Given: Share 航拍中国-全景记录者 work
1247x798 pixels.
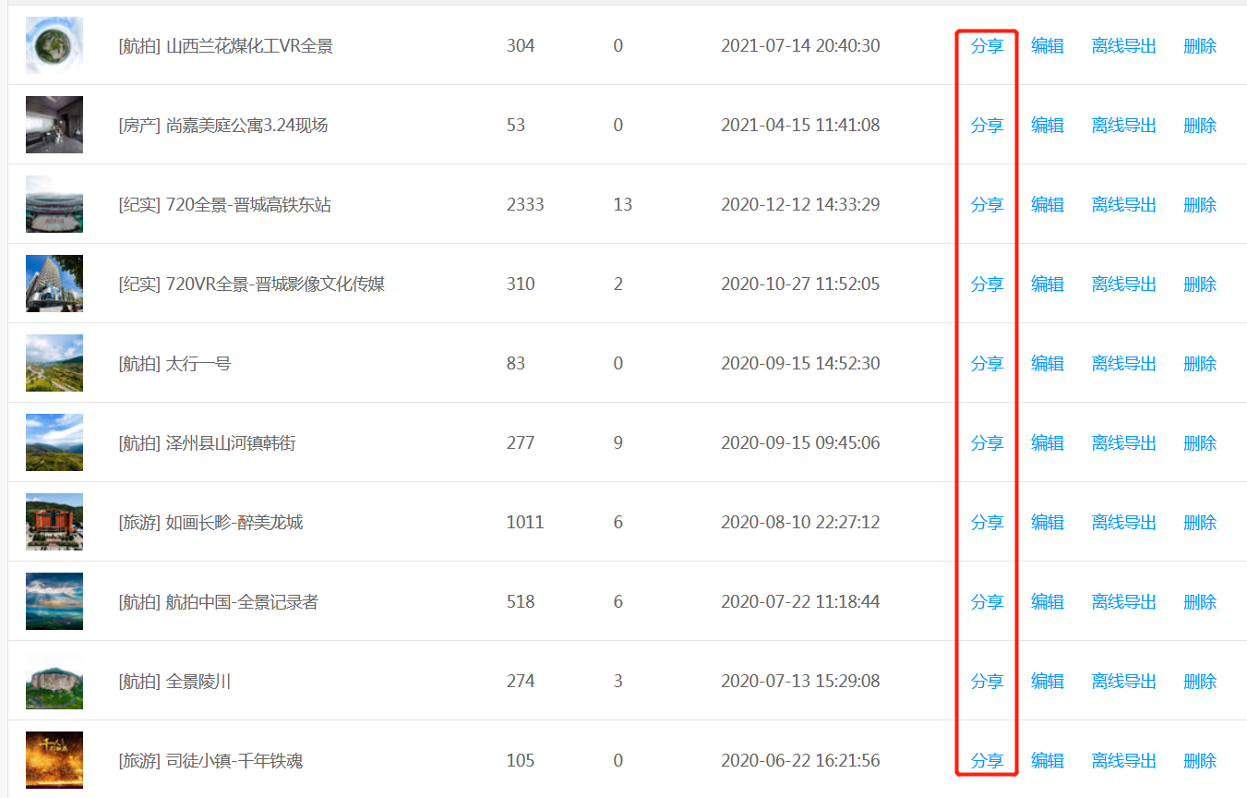Looking at the screenshot, I should pyautogui.click(x=987, y=602).
